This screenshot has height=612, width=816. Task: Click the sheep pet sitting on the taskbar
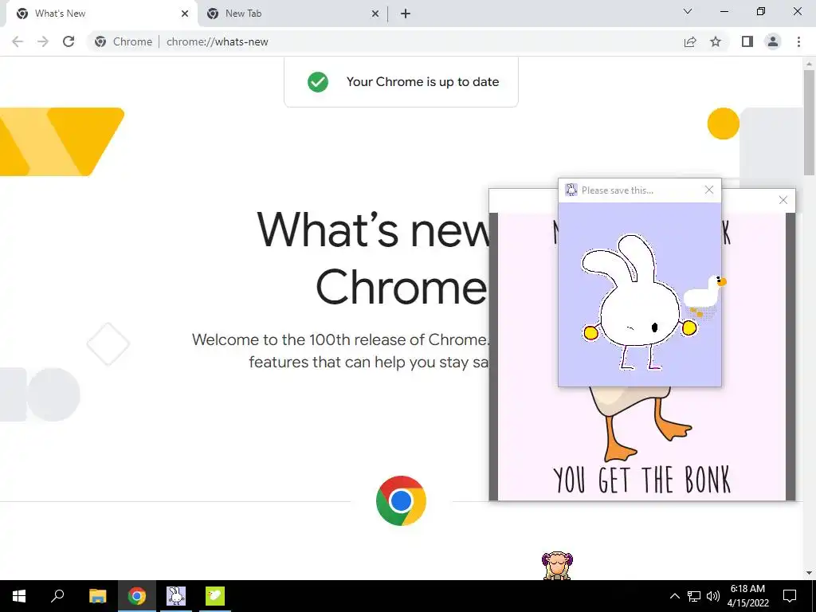click(557, 566)
